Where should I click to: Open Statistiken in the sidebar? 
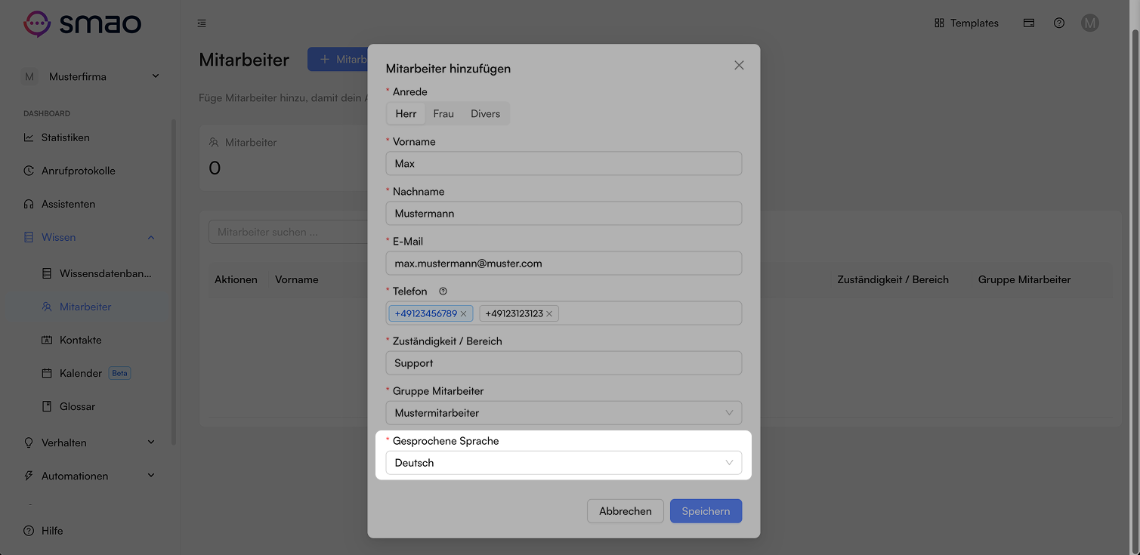[91, 137]
